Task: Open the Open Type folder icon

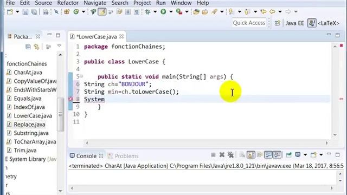Action: [196, 12]
